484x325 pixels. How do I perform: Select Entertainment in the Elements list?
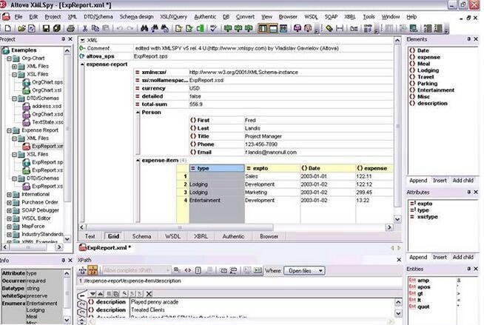[x=436, y=90]
